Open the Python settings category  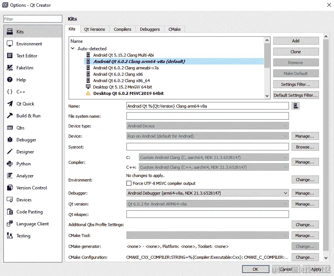coord(33,164)
